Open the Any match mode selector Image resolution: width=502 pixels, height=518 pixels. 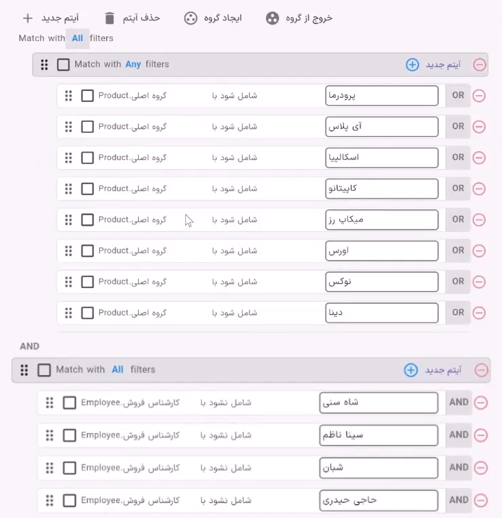[x=133, y=64]
